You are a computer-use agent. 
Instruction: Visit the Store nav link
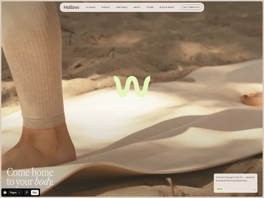click(x=150, y=7)
